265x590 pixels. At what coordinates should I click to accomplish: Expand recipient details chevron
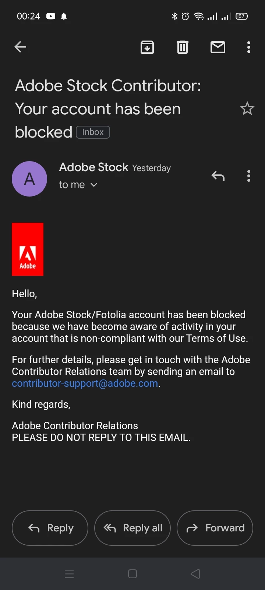[94, 185]
